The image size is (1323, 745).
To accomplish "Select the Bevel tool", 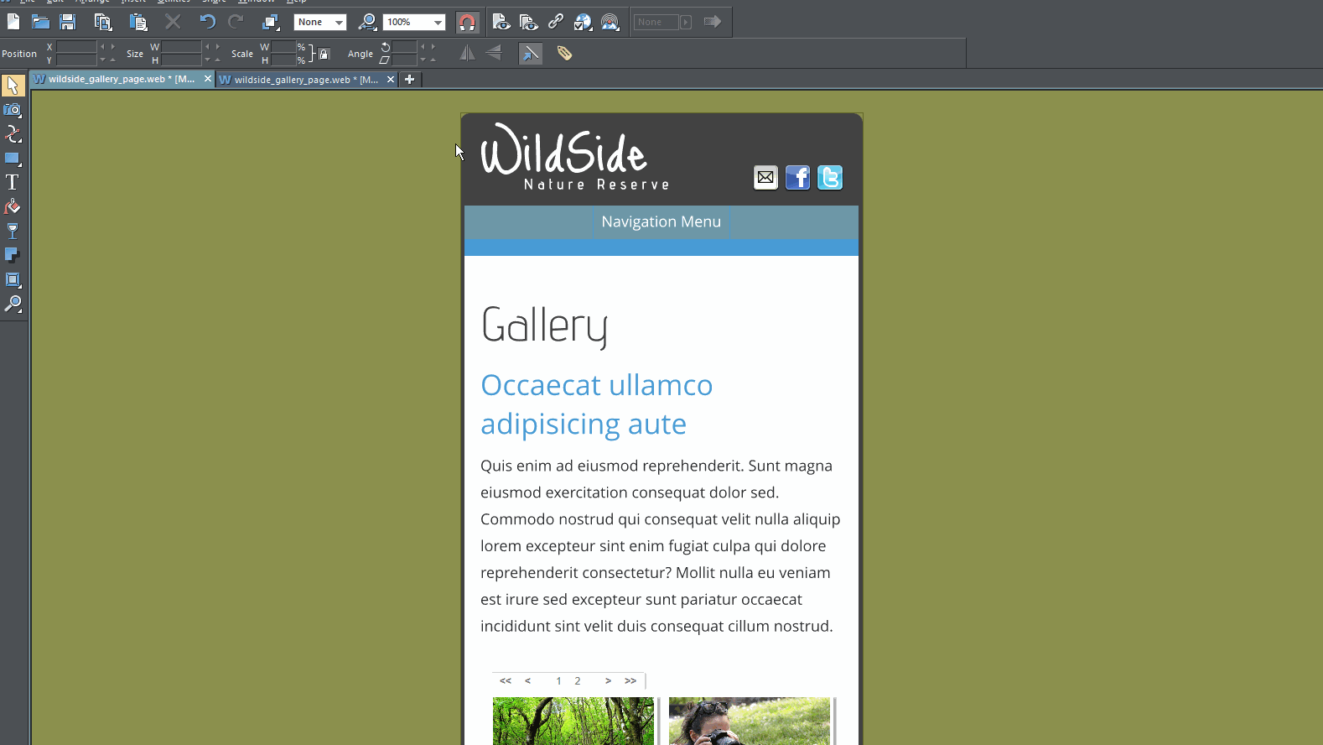I will pyautogui.click(x=13, y=279).
